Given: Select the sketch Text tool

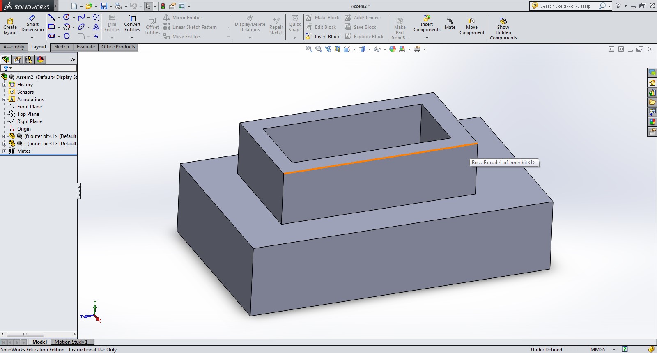Looking at the screenshot, I should [x=96, y=27].
